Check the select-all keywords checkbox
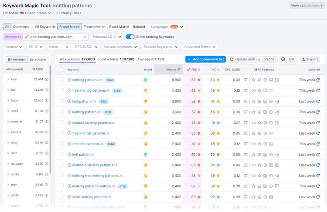 tap(62, 70)
